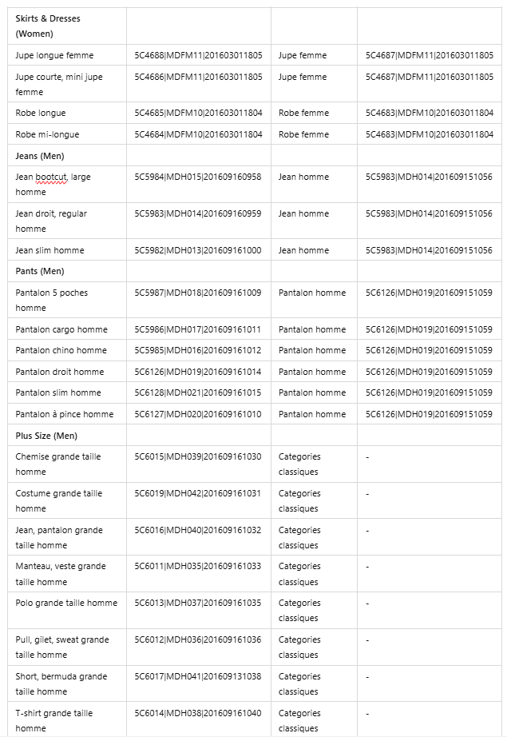Click the "Manteau, veste grande taille homme" cell
Viewport: 507px width, 737px height.
pyautogui.click(x=61, y=573)
